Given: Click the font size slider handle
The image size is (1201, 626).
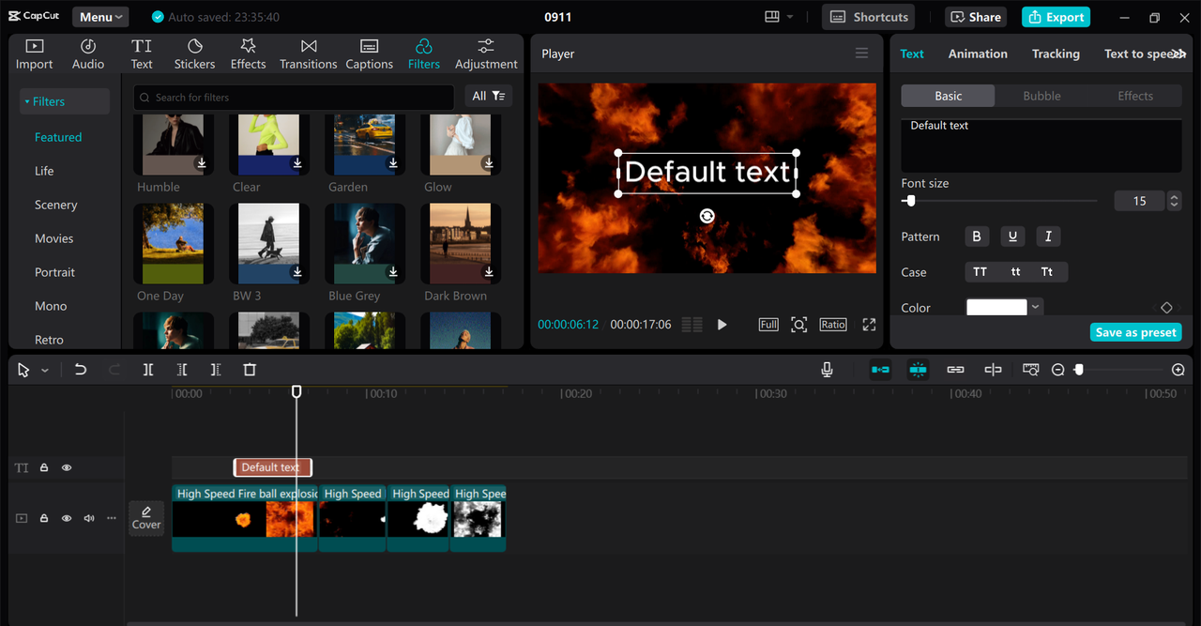Looking at the screenshot, I should (910, 201).
